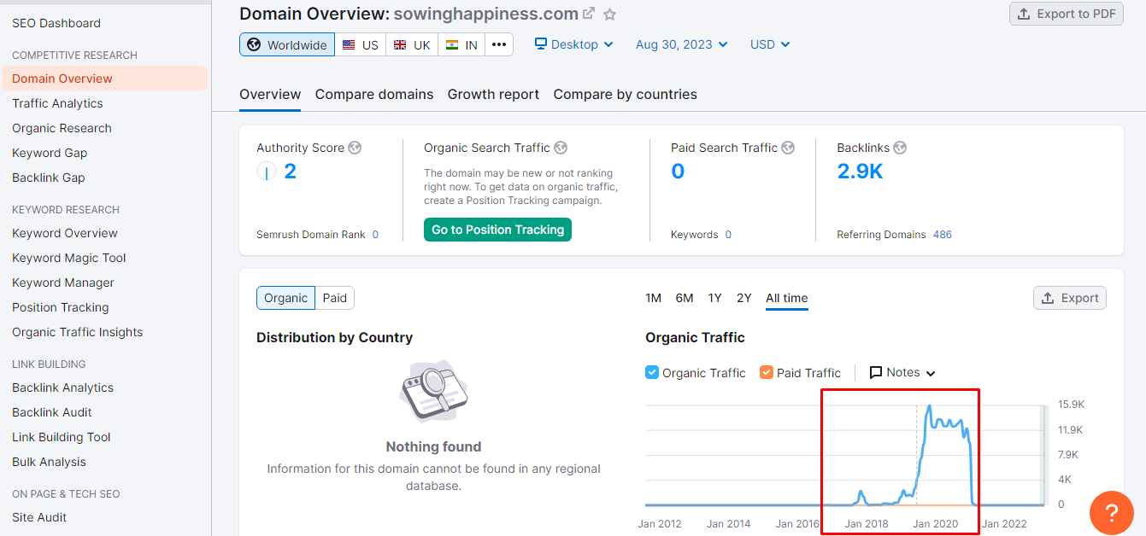Open the orange help question mark bubble

click(x=1111, y=513)
